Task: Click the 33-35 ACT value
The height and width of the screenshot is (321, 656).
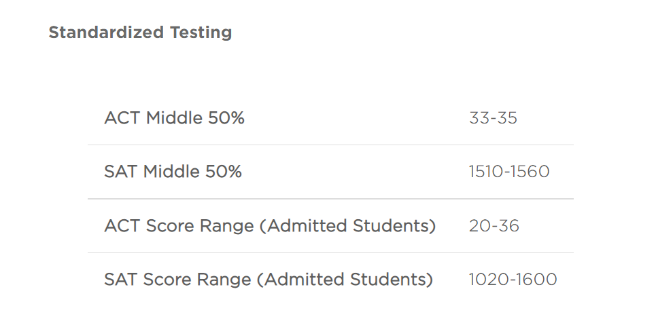Action: click(x=493, y=117)
